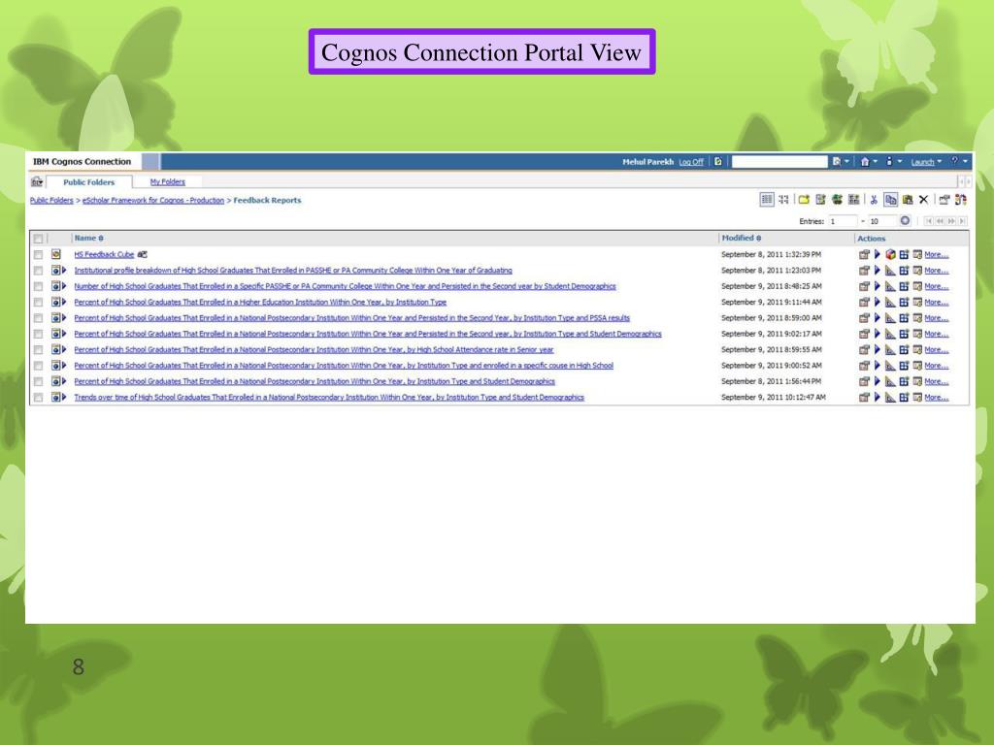Image resolution: width=994 pixels, height=745 pixels.
Task: Click the Actions column header
Action: tap(872, 239)
